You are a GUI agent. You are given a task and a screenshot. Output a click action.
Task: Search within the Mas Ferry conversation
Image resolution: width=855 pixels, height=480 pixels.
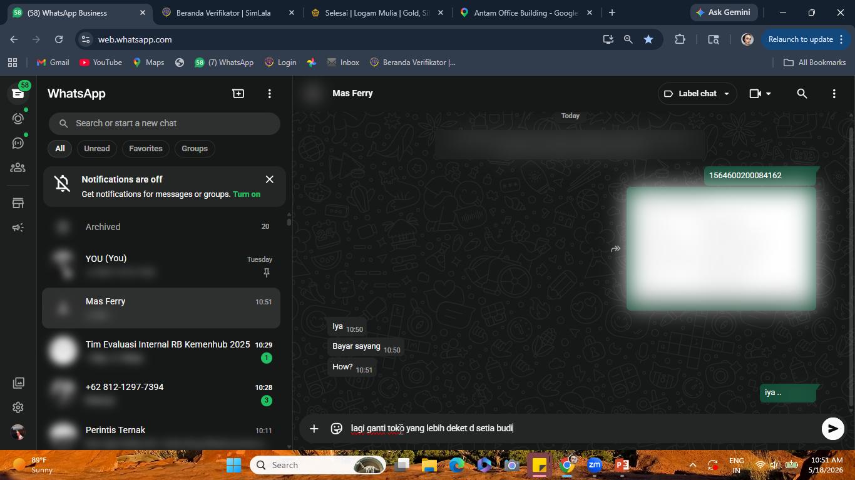pos(802,93)
